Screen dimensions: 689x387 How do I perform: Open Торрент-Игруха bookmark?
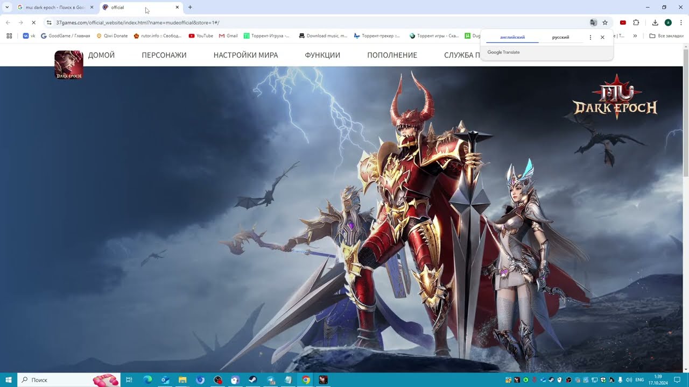[x=266, y=36]
